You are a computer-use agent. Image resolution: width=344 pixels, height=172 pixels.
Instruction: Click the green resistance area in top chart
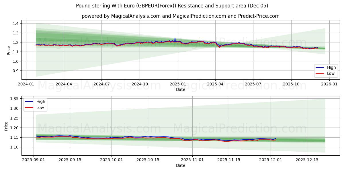[x=86, y=37]
